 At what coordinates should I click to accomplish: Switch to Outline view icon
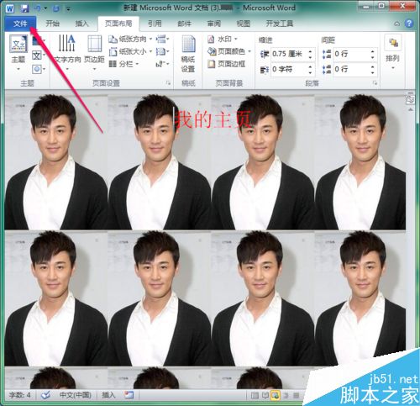tap(286, 395)
